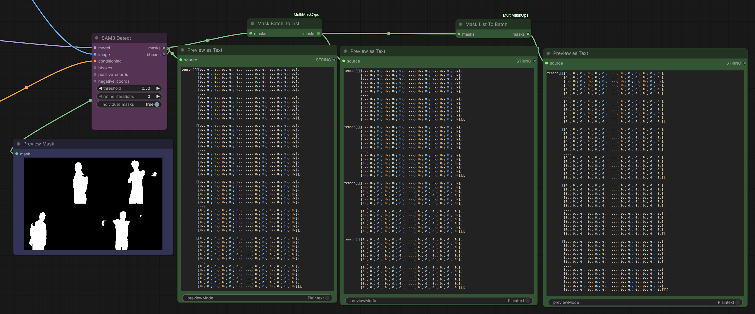Select the Preview Mask node title
The width and height of the screenshot is (755, 314).
coord(39,144)
